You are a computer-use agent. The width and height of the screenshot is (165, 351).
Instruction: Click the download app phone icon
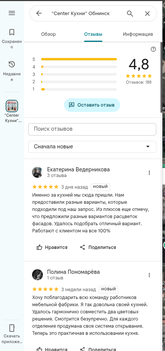(12, 328)
